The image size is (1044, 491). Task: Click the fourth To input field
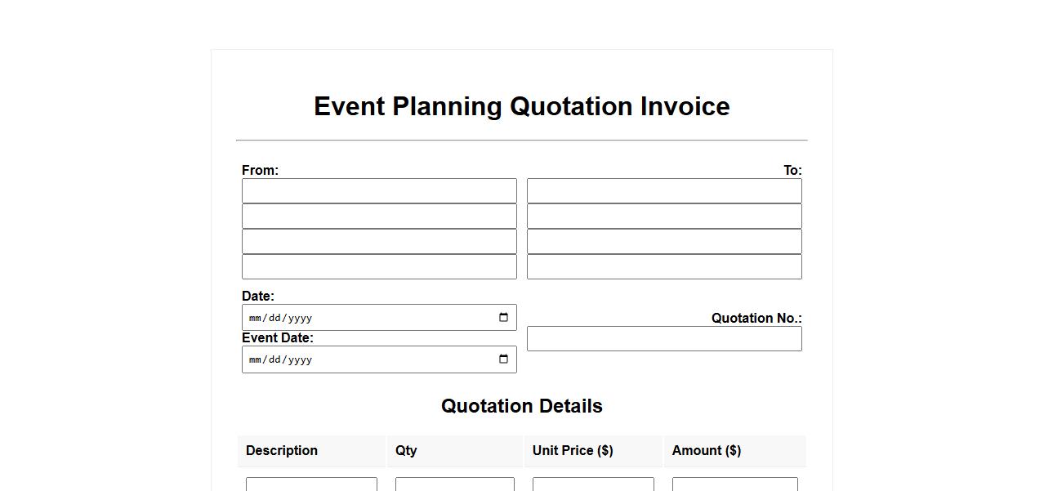coord(664,267)
